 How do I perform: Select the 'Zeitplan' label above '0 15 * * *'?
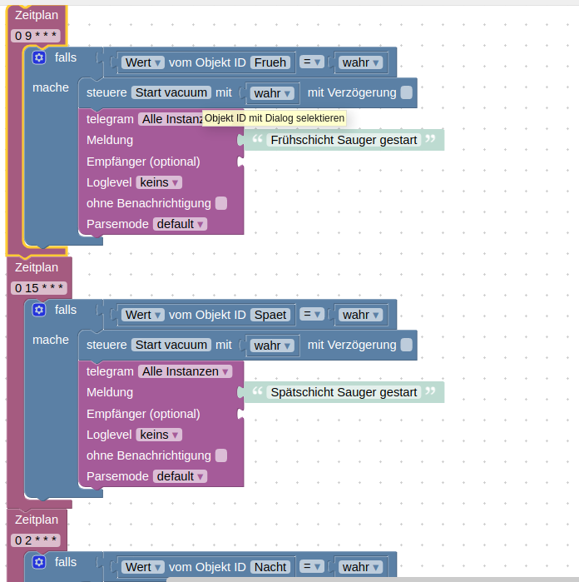(x=37, y=267)
